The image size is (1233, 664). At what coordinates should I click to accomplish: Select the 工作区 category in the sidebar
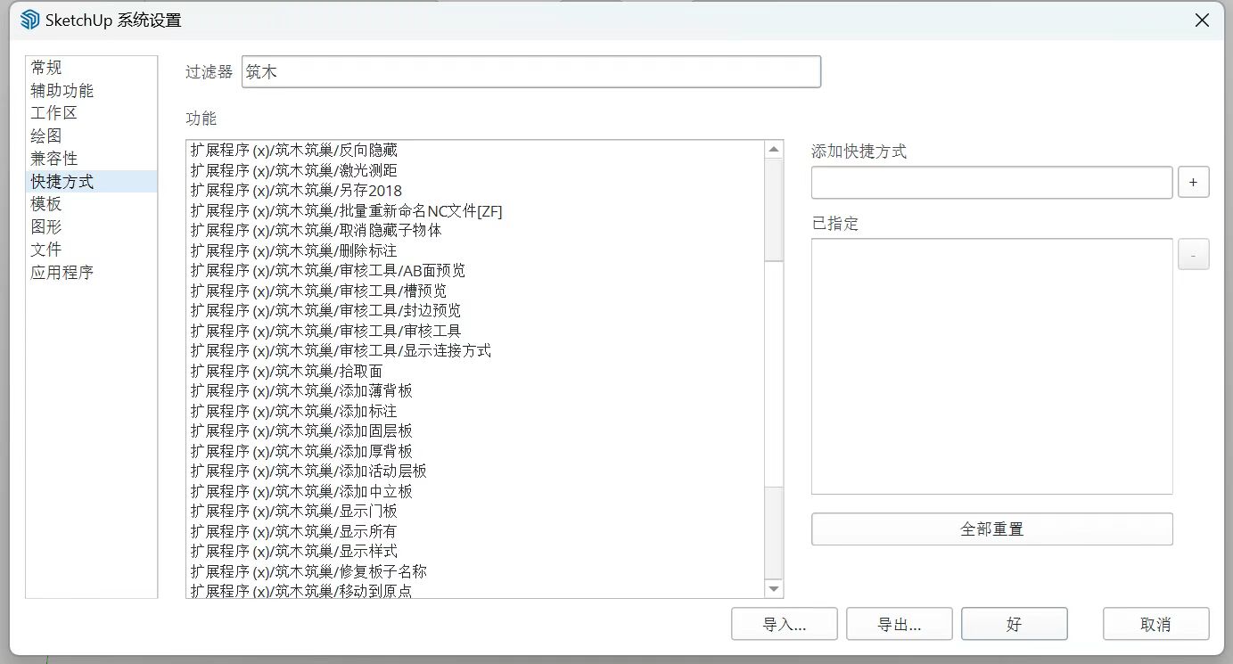(x=54, y=112)
